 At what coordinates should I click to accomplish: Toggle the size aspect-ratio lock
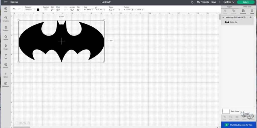tap(96, 7)
